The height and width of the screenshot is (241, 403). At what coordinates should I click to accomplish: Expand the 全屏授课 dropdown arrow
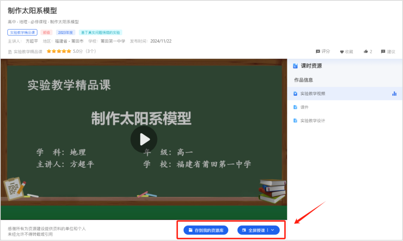pos(273,230)
